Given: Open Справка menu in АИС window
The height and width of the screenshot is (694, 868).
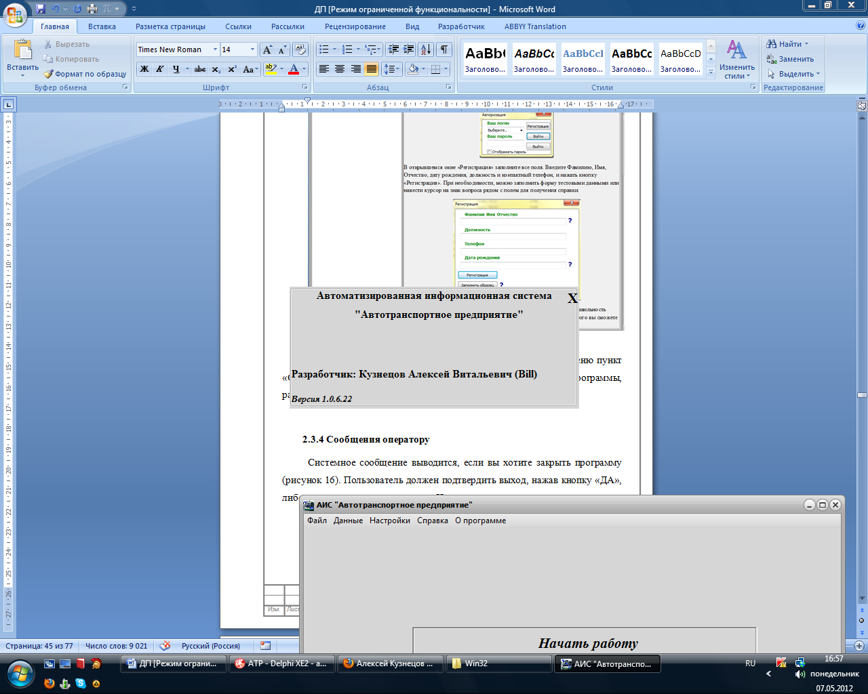Looking at the screenshot, I should (x=432, y=520).
